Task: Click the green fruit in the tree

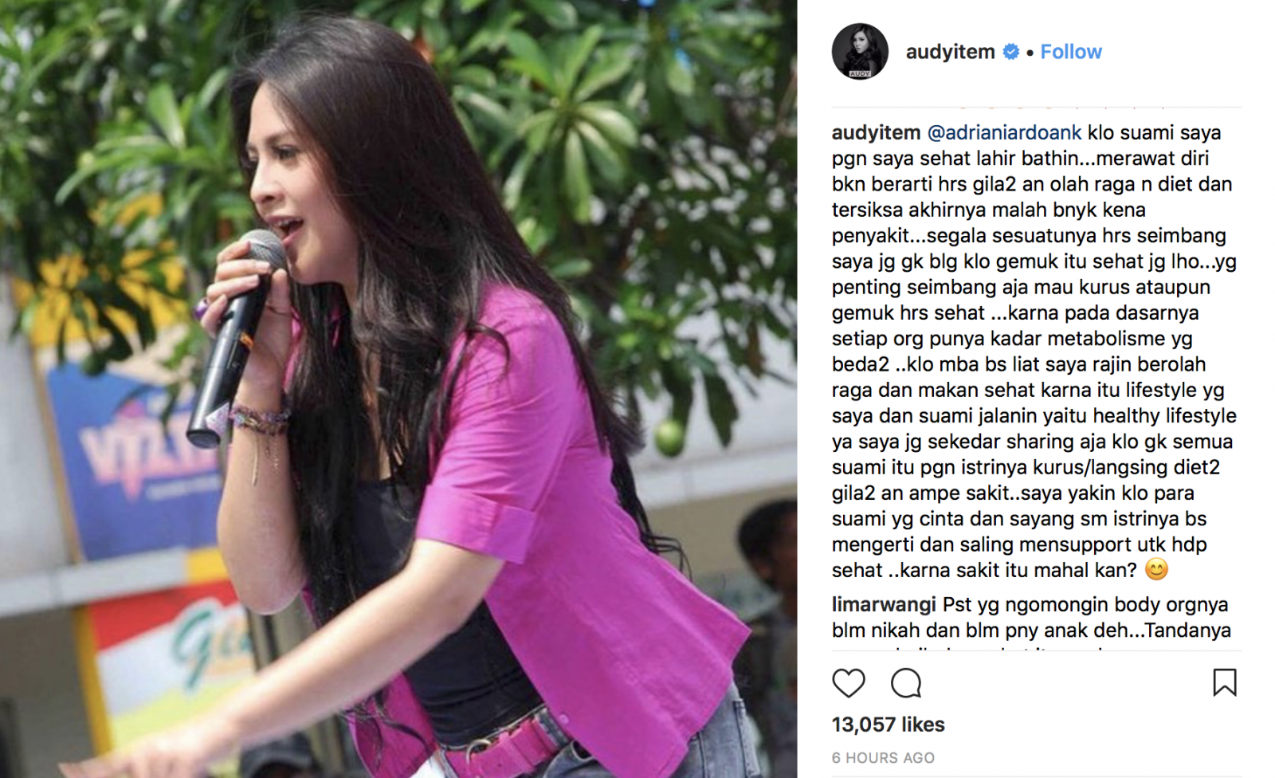Action: point(670,435)
